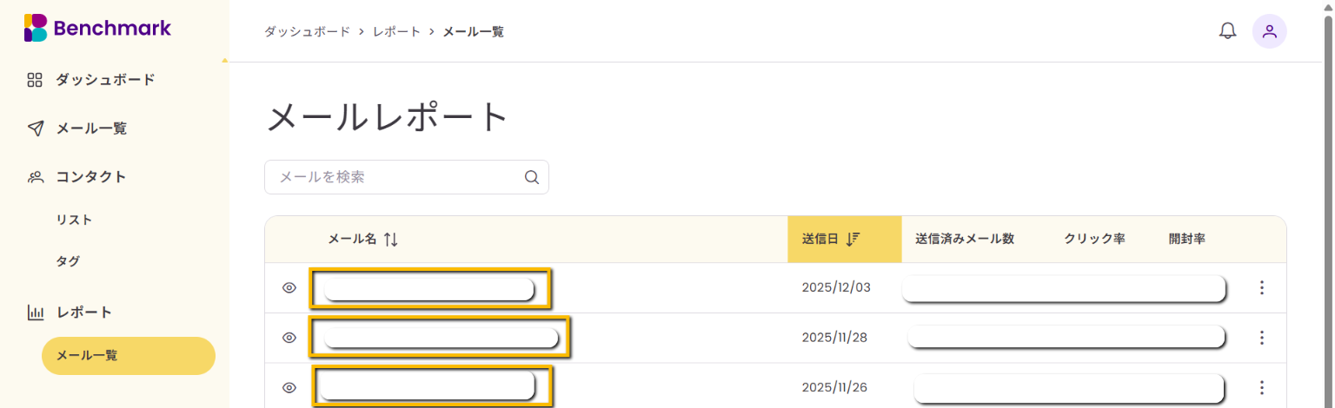Focus the メールを検索 search field
1335x408 pixels.
coord(407,177)
